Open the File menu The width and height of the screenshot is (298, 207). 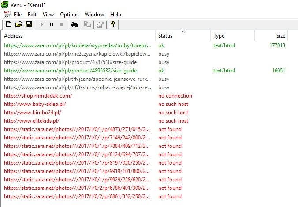pyautogui.click(x=18, y=15)
